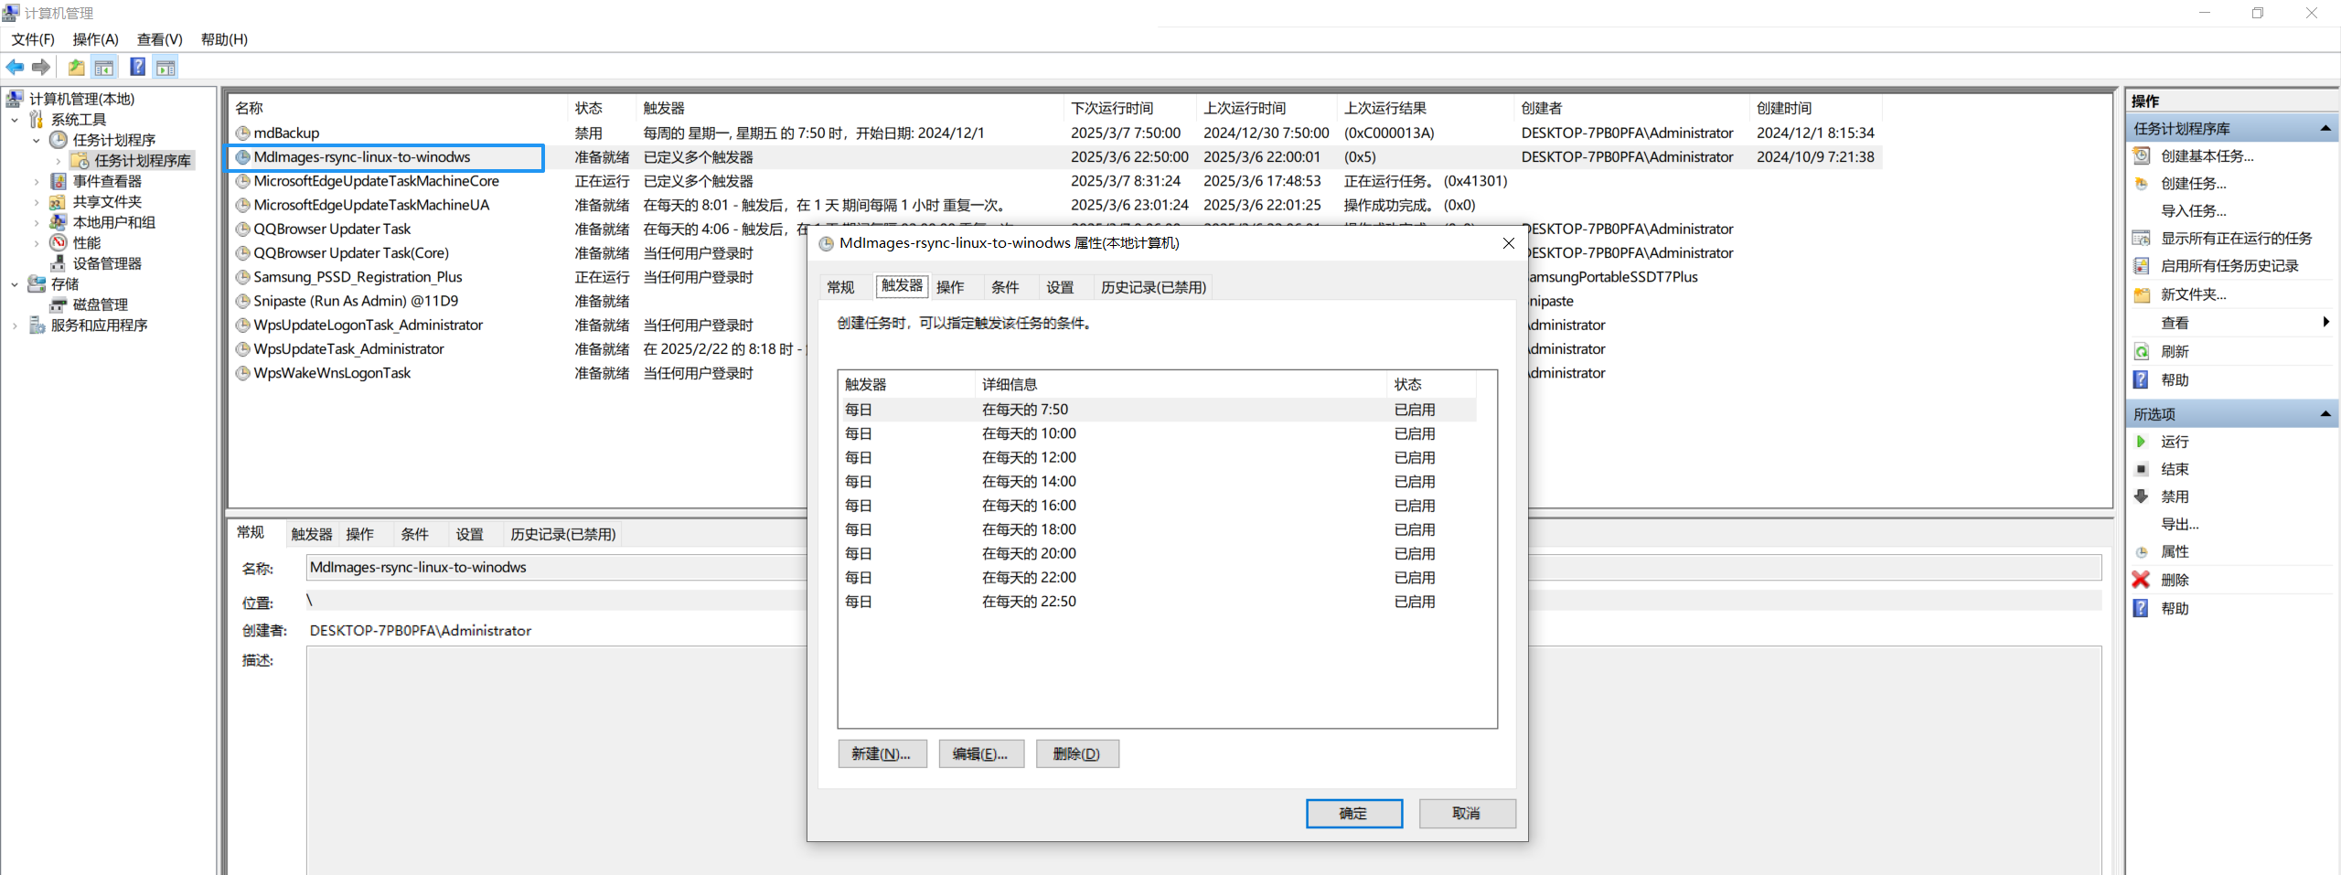Click the New Folder (新文件夹) icon
The height and width of the screenshot is (875, 2341).
pos(2142,294)
